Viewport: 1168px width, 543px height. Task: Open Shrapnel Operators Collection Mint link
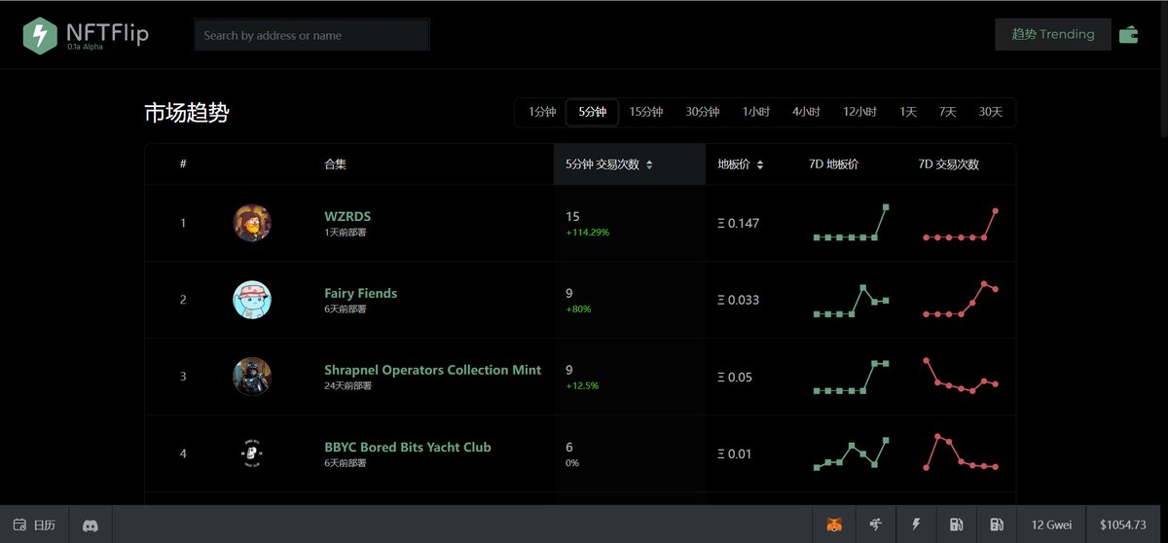click(432, 370)
